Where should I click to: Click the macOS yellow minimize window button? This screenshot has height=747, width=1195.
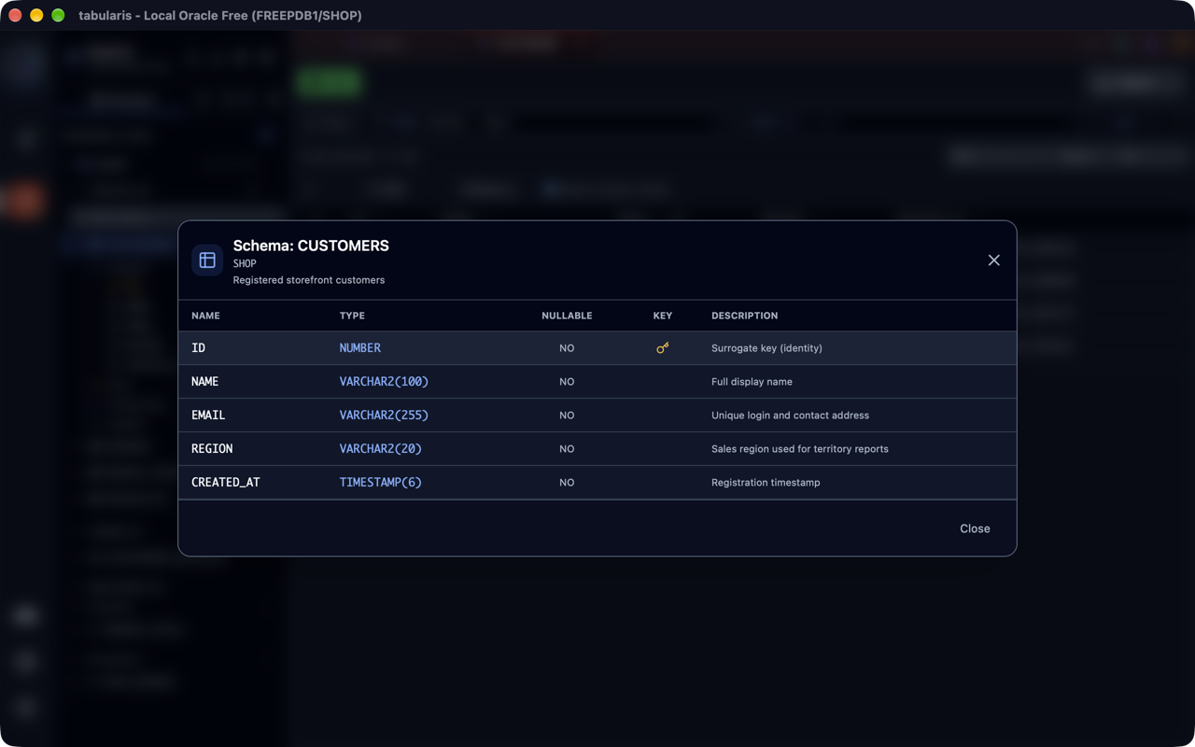(36, 15)
